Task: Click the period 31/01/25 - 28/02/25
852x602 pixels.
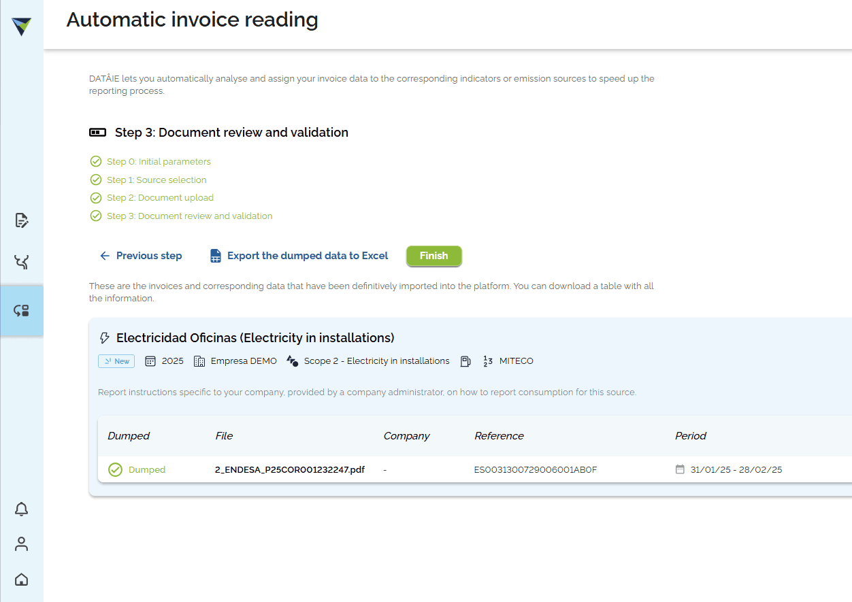Action: point(736,470)
